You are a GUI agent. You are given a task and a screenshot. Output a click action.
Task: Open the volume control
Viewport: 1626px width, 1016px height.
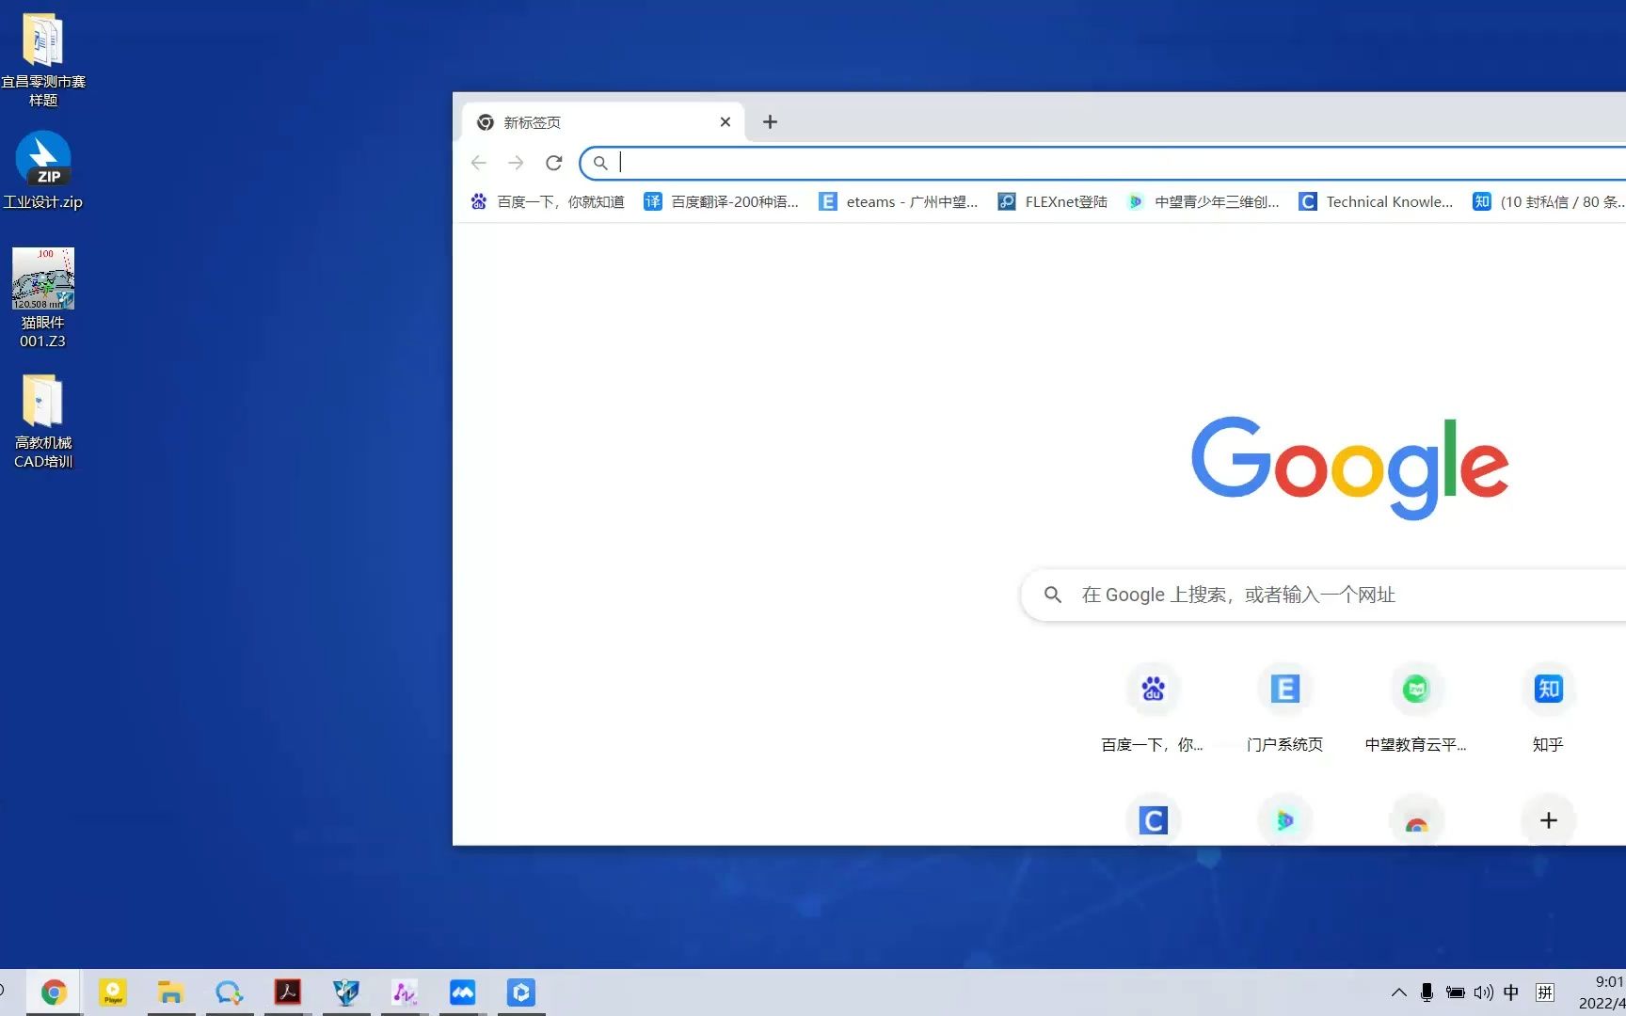pos(1484,992)
